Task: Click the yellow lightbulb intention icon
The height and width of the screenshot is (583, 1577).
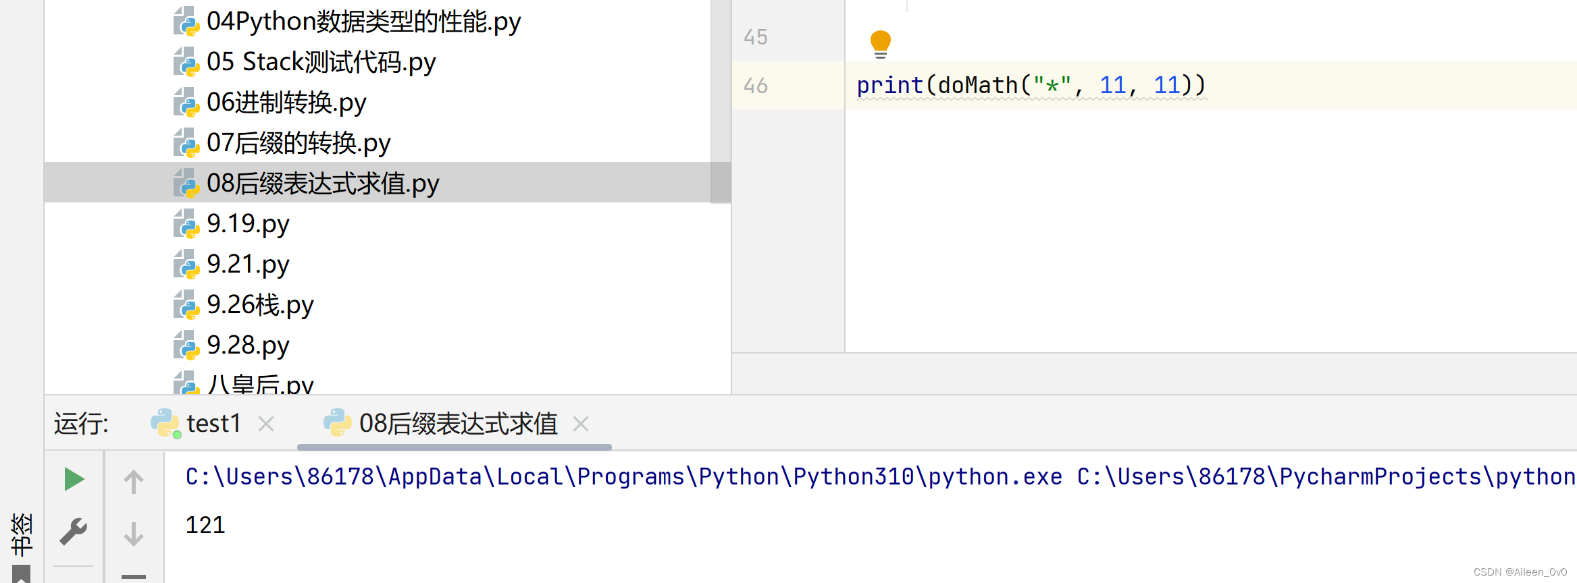Action: [x=880, y=43]
